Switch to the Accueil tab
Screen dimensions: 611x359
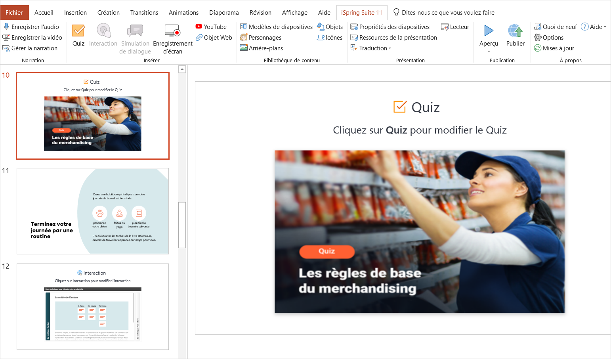click(x=44, y=12)
